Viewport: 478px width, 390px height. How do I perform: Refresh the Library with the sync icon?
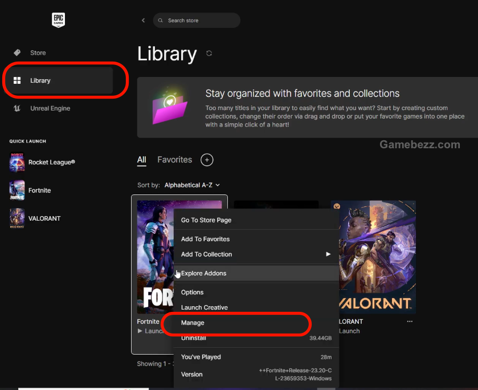[x=209, y=54]
